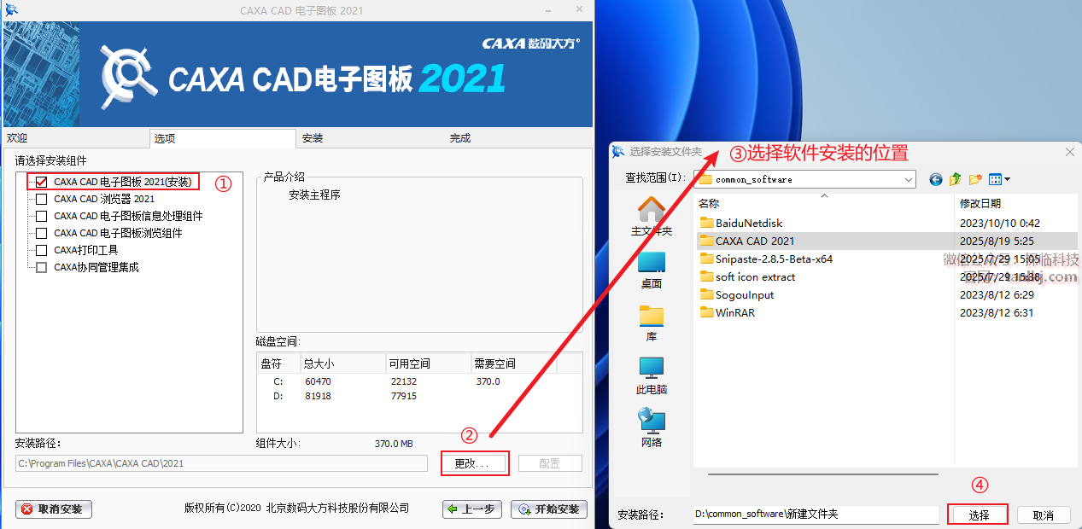Click 取消安装 to cancel installation

pyautogui.click(x=54, y=509)
